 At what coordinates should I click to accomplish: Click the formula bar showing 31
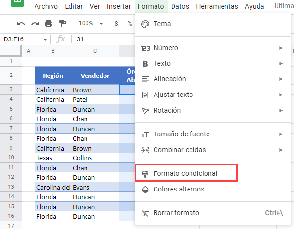(103, 39)
